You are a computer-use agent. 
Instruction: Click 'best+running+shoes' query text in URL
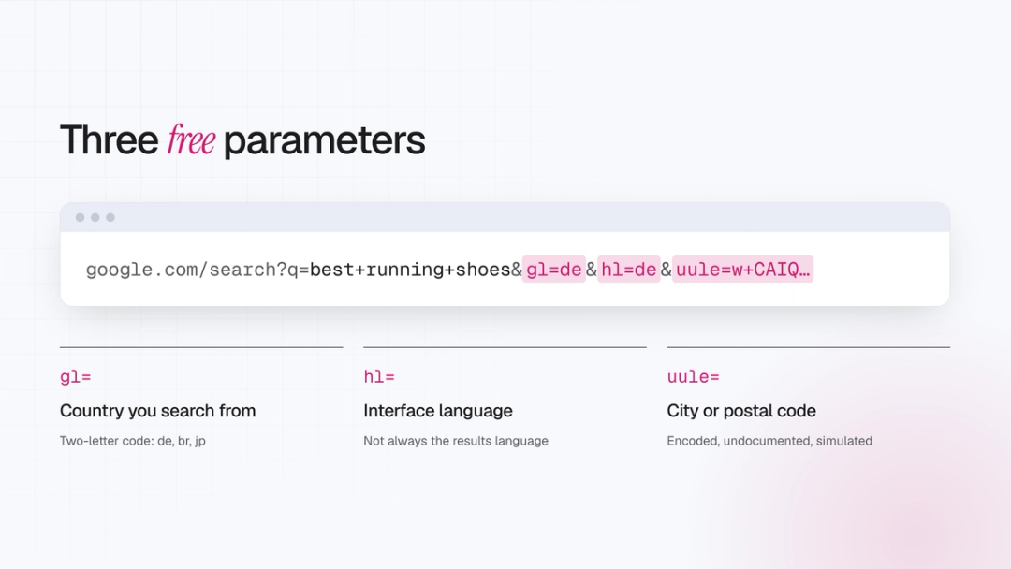410,270
